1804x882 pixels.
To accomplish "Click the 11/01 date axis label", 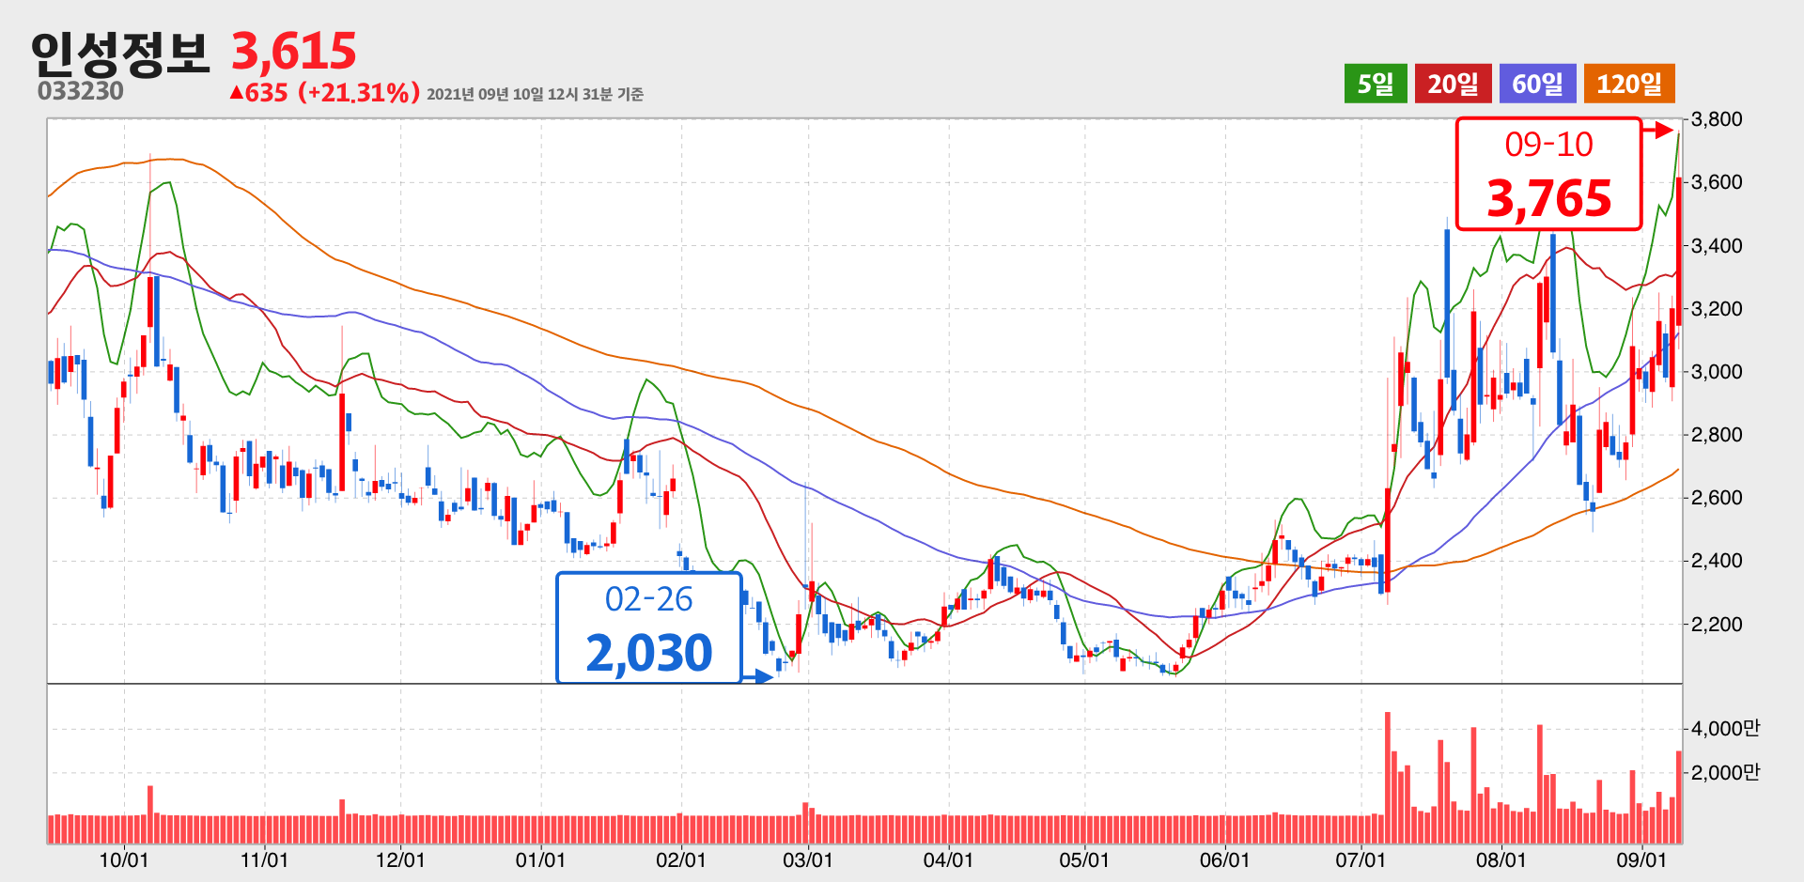I will tap(265, 860).
